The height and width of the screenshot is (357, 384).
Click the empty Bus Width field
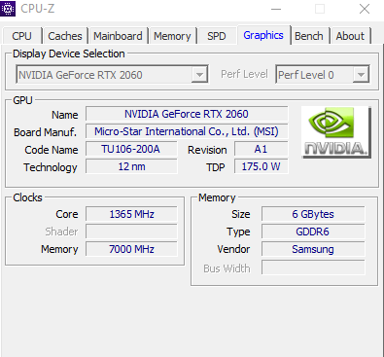313,268
